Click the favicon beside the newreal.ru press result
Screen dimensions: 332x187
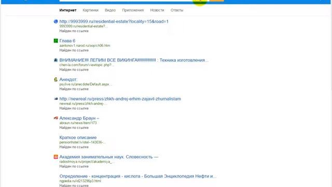point(56,99)
